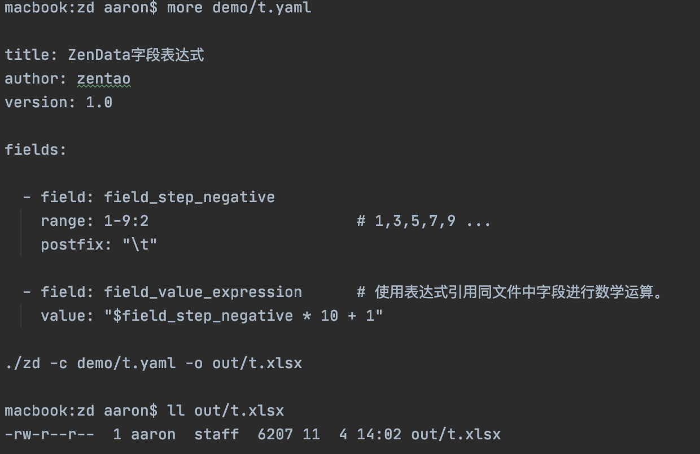Click the ./zd command at line start
The height and width of the screenshot is (454, 700).
pyautogui.click(x=23, y=363)
